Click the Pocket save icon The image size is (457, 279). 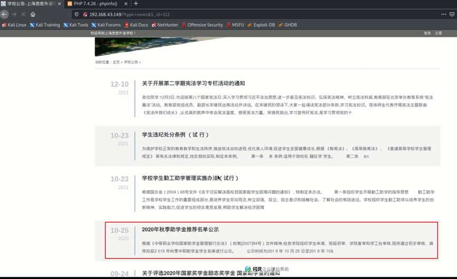(x=452, y=14)
